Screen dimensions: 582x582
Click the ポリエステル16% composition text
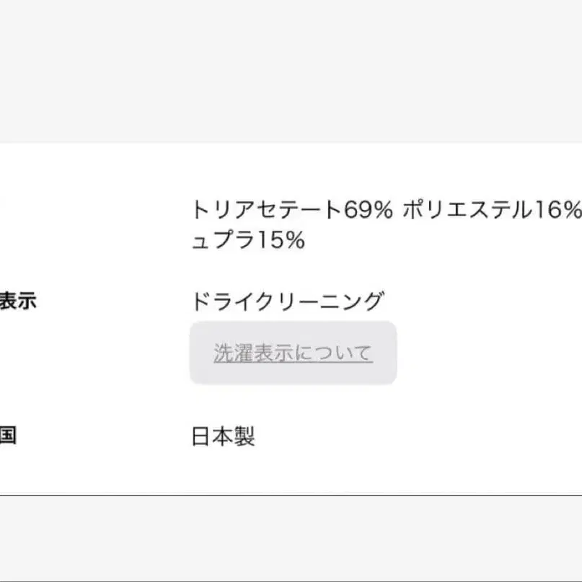[492, 210]
